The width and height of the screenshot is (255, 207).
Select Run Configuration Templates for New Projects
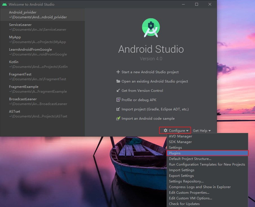pyautogui.click(x=208, y=164)
